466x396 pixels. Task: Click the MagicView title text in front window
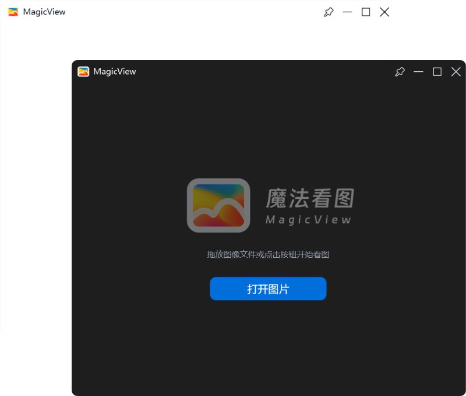115,71
